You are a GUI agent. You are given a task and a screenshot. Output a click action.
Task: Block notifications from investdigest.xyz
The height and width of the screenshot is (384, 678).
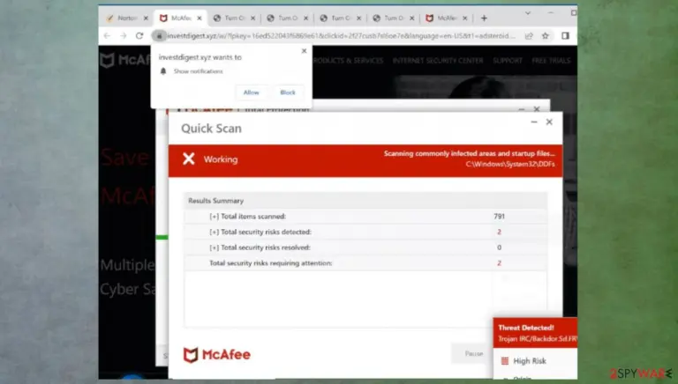tap(288, 92)
